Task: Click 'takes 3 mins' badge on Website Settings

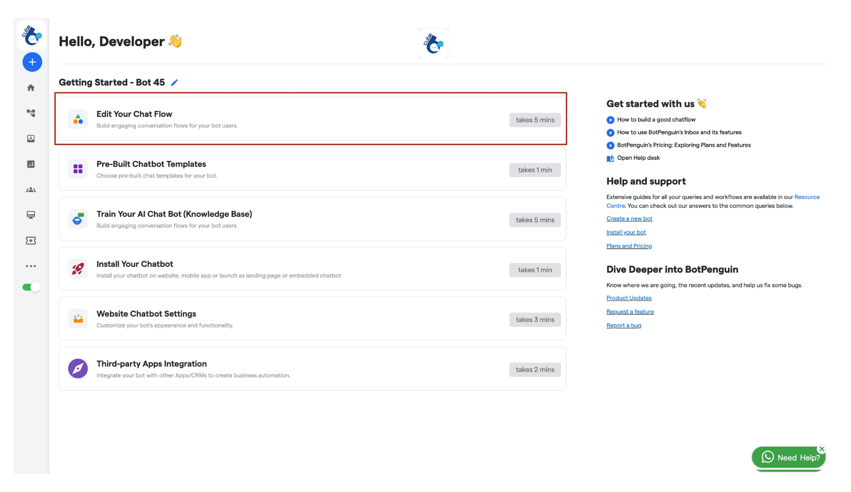Action: (535, 320)
